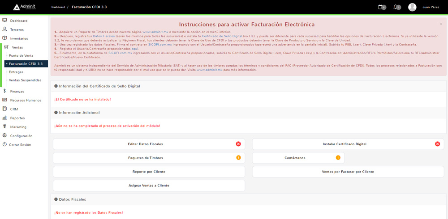Click the user avatar for Juan Pérez
Image resolution: width=448 pixels, height=219 pixels.
[412, 7]
